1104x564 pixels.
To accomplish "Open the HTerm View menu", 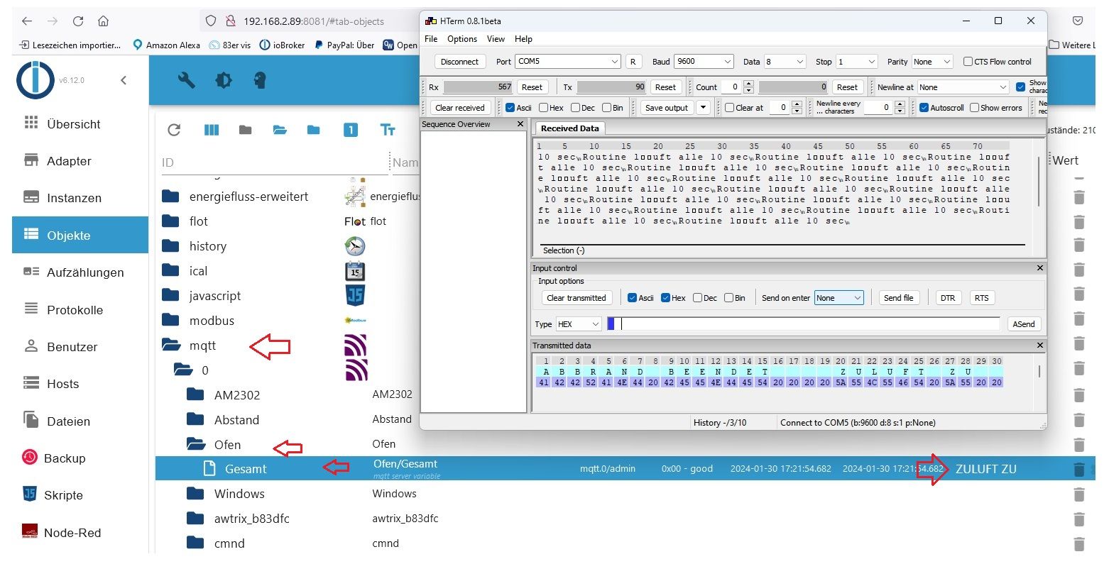I will click(x=496, y=39).
